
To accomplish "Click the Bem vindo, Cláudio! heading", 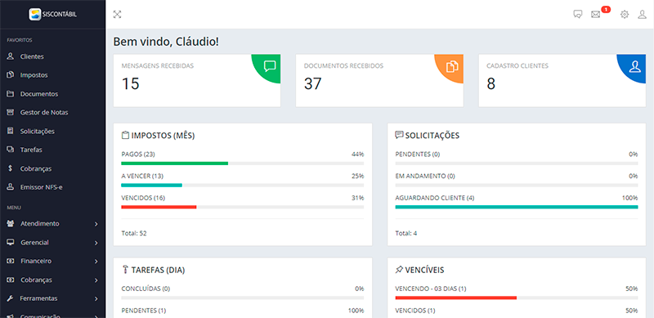I will [166, 42].
